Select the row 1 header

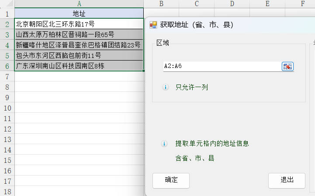[x=7, y=14]
